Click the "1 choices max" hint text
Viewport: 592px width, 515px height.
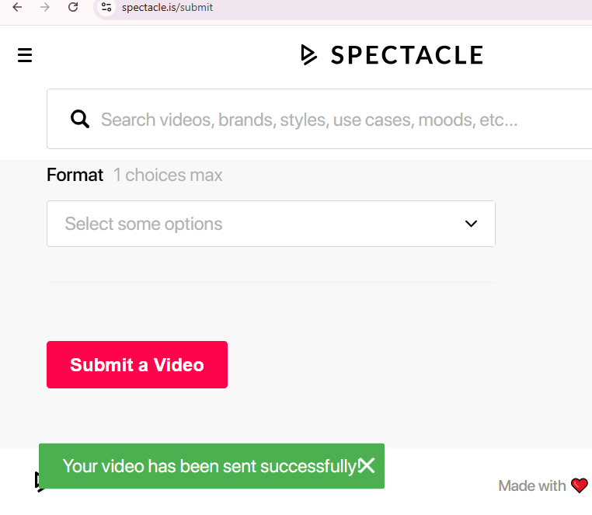168,175
